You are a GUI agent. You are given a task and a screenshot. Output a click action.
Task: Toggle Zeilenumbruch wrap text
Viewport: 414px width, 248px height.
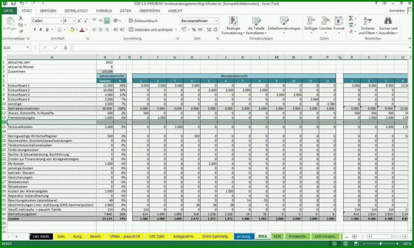(143, 21)
